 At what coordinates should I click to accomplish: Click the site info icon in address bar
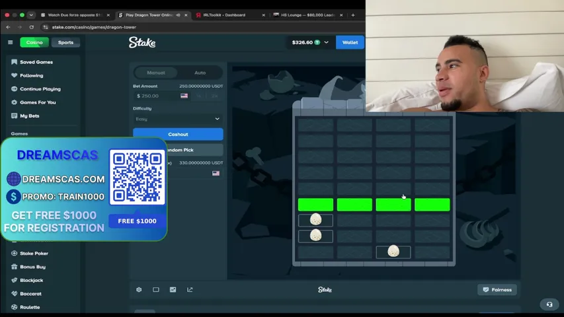46,27
